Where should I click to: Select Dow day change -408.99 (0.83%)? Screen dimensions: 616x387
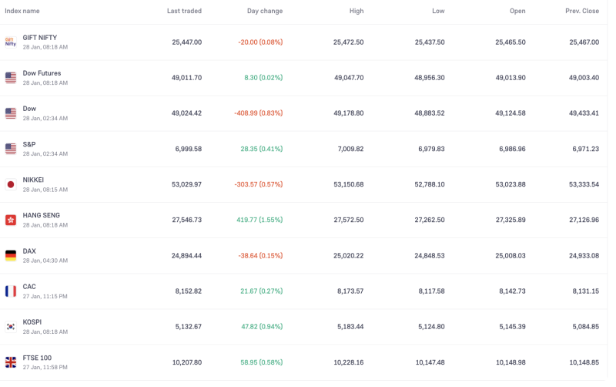pyautogui.click(x=259, y=113)
